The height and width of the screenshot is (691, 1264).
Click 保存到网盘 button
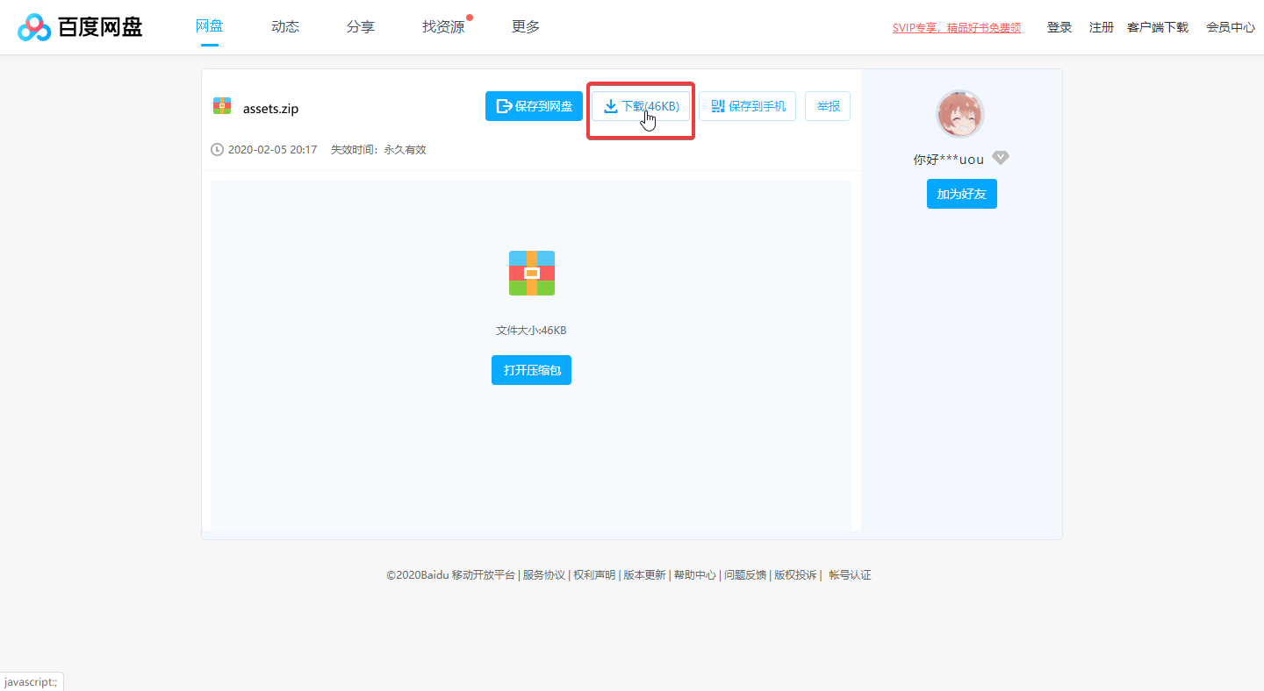[534, 106]
